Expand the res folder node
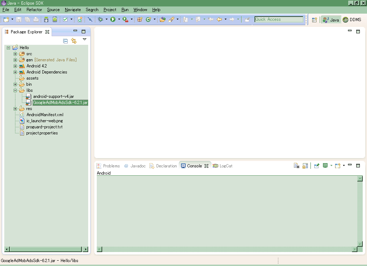The height and width of the screenshot is (266, 367). (15, 109)
